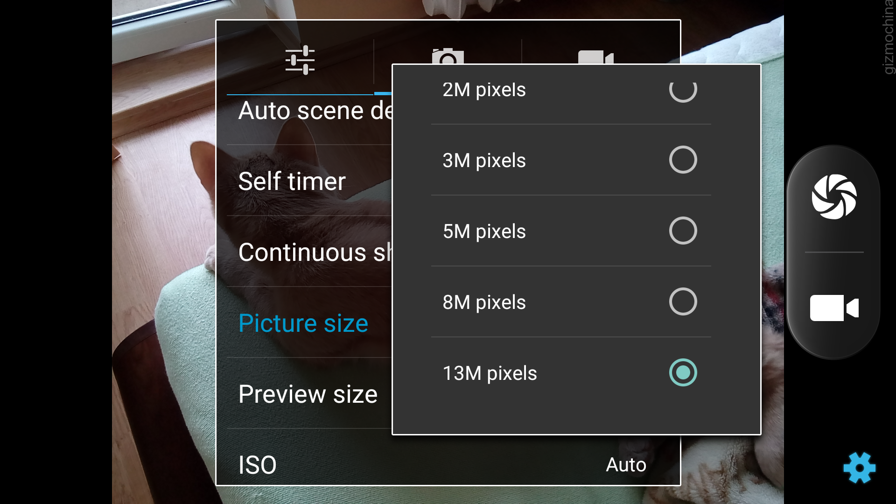
Task: Tap the camera shutter button
Action: tap(834, 197)
